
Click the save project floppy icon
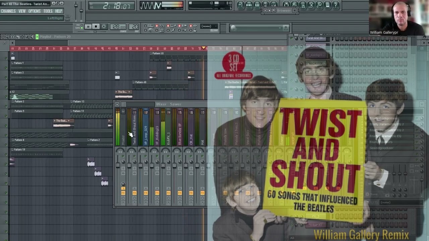point(303,5)
